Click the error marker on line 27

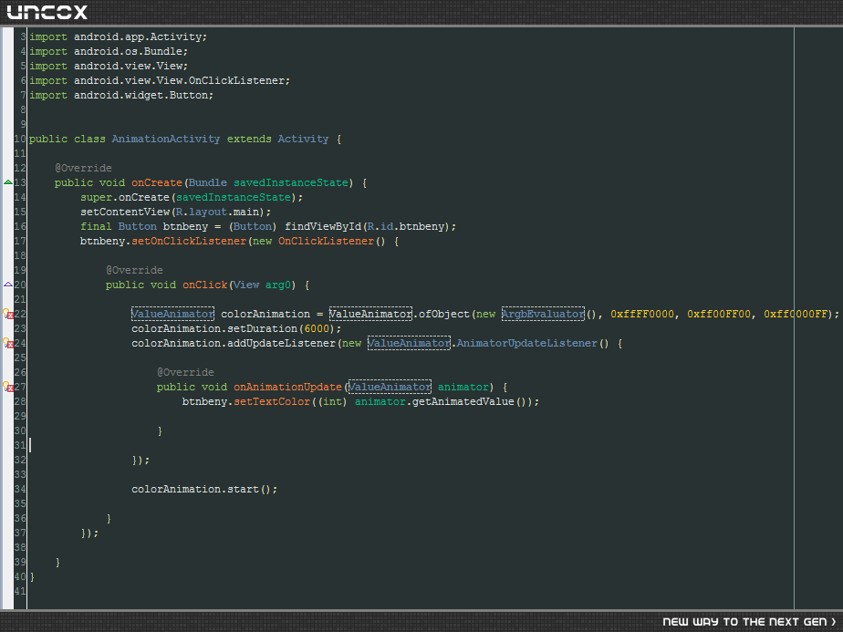8,387
